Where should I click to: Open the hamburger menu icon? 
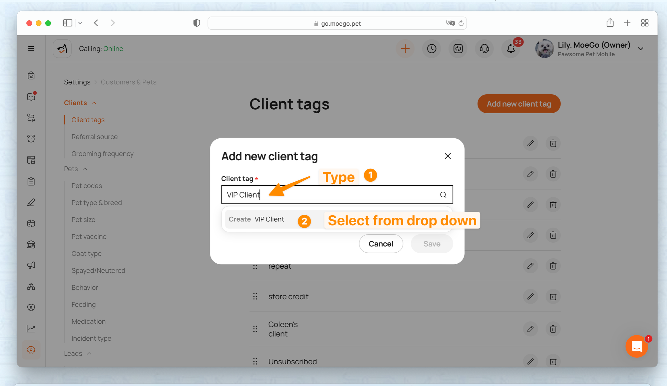point(31,49)
